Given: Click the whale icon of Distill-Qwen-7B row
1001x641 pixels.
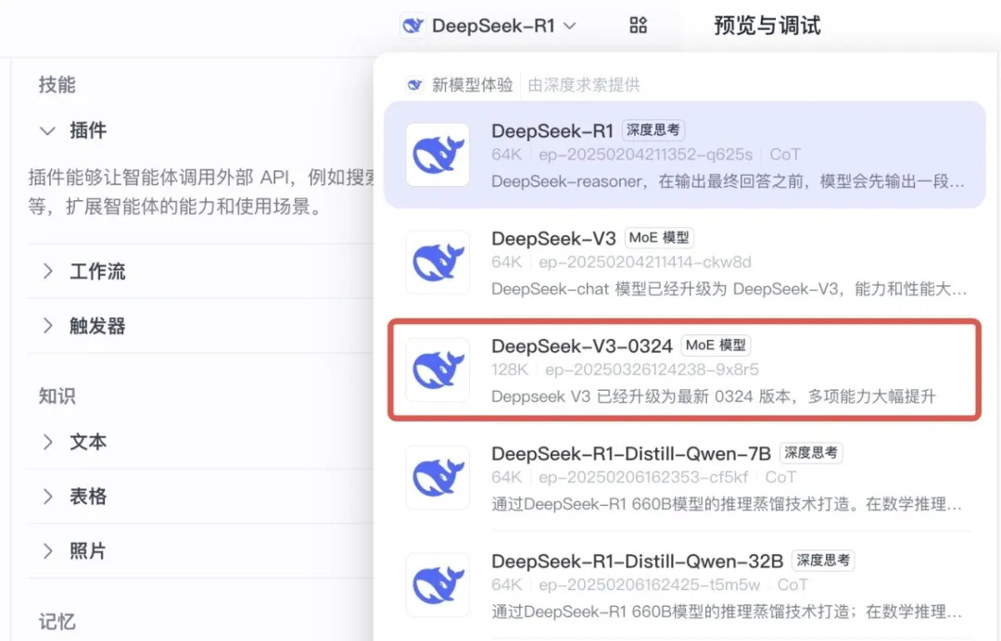Looking at the screenshot, I should click(x=437, y=478).
